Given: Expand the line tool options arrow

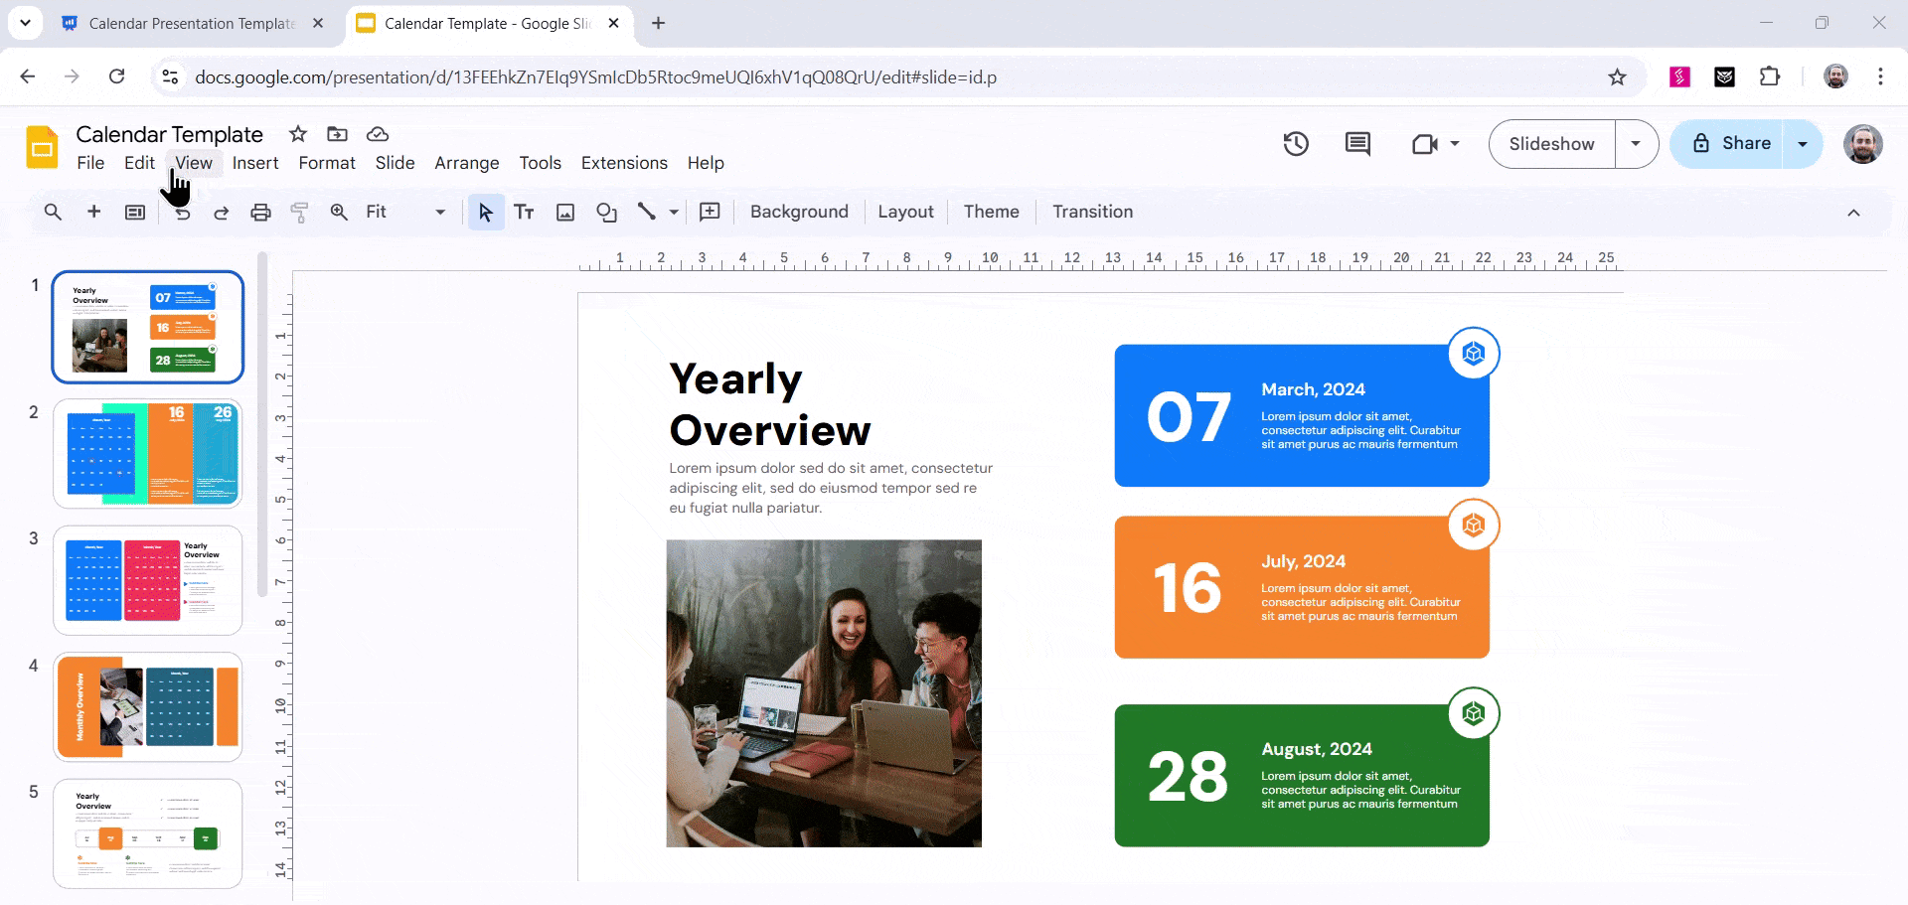Looking at the screenshot, I should point(674,212).
